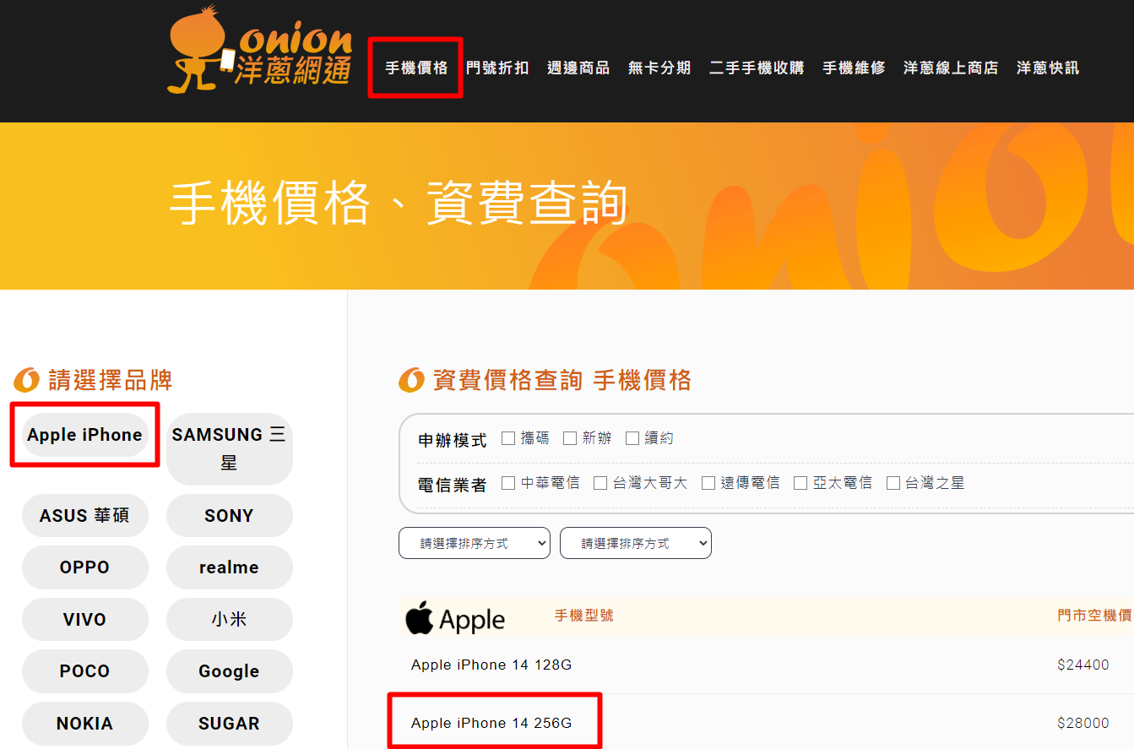
Task: Open the Apple iPhone 14 256G row
Action: (x=766, y=723)
